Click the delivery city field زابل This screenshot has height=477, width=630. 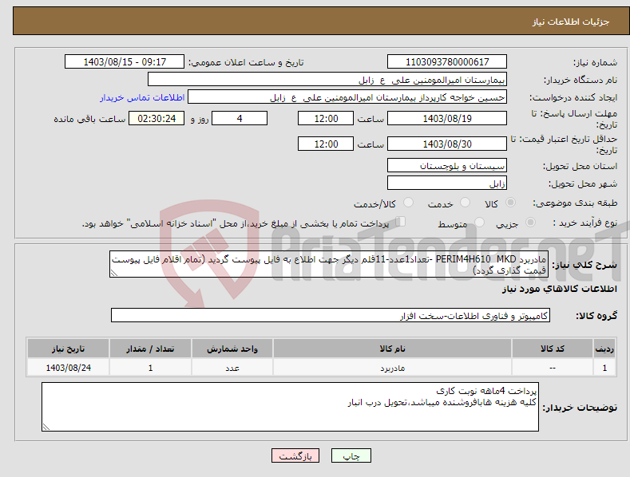[447, 183]
